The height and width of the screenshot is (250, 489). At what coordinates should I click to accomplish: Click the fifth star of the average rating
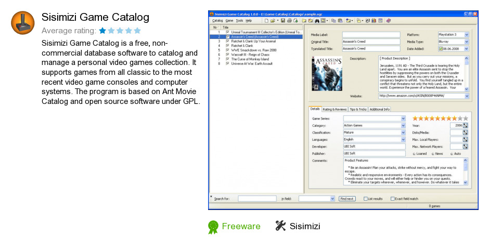137,31
